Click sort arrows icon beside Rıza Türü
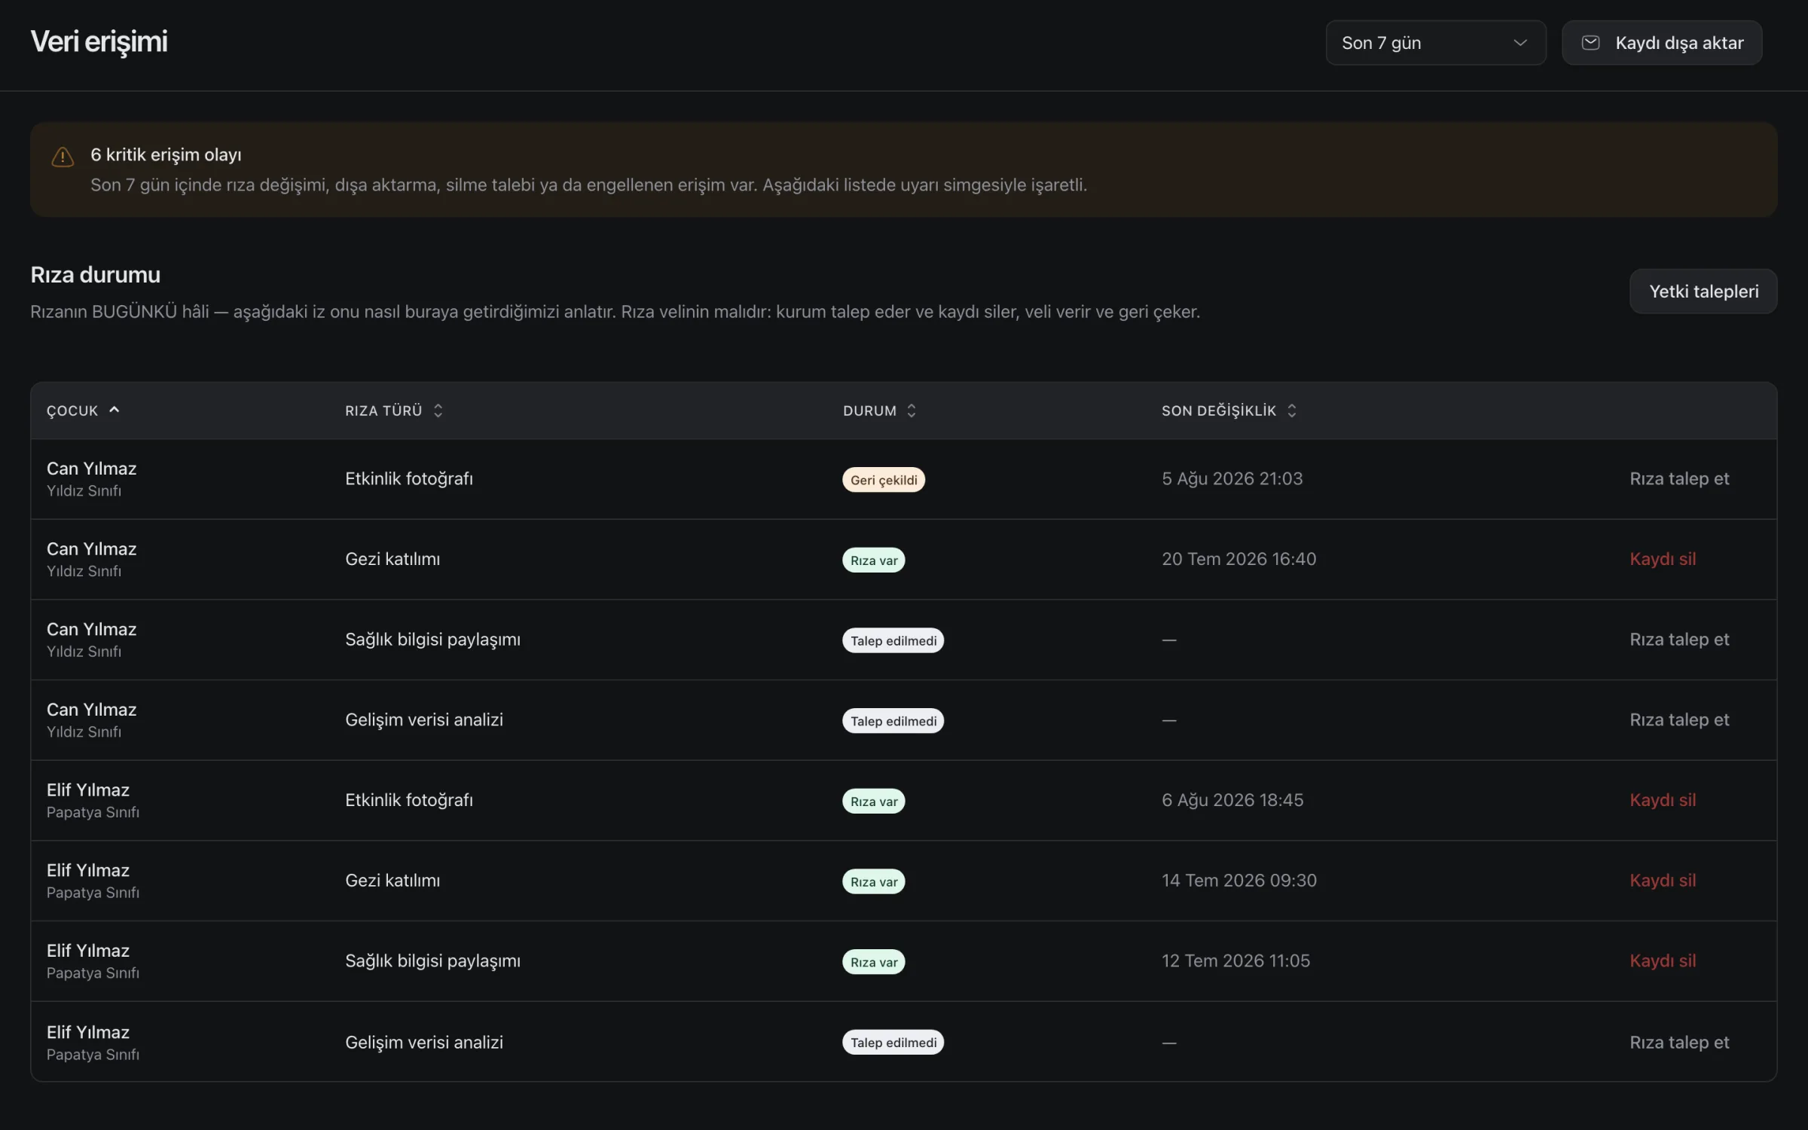This screenshot has height=1130, width=1808. pos(438,411)
